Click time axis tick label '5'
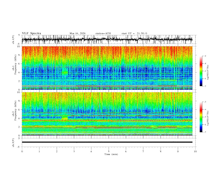 point(109,151)
